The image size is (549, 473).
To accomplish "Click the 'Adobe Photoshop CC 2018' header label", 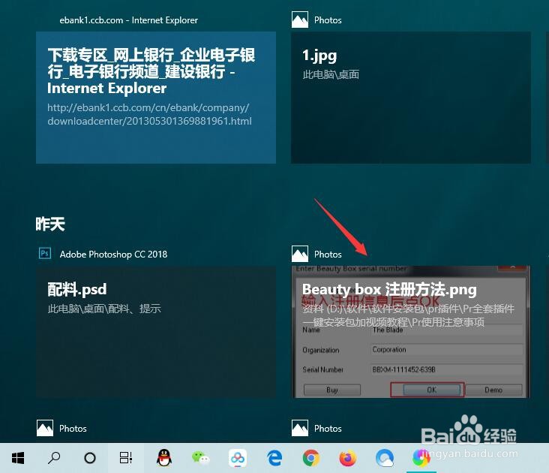I will tap(113, 254).
